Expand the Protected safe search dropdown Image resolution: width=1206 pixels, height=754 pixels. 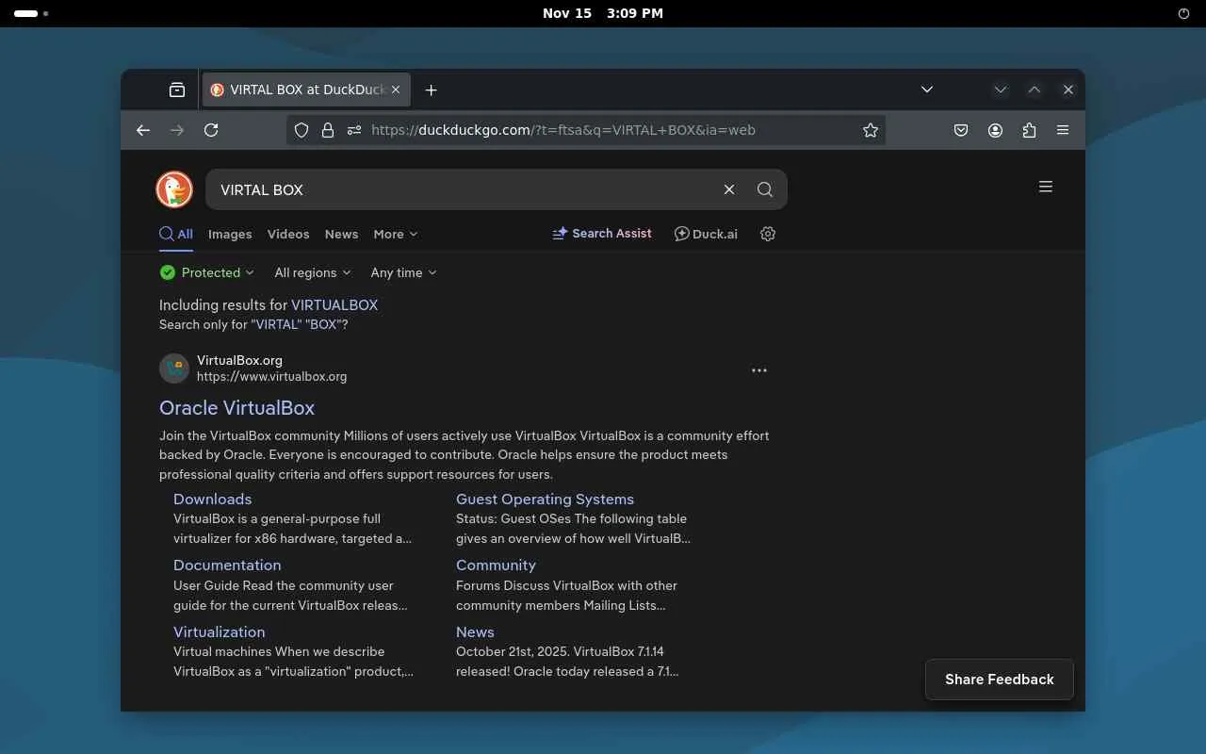(207, 272)
